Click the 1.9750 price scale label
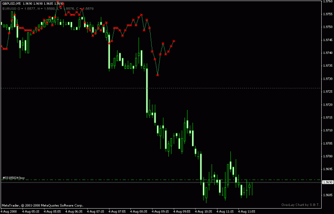Viewport: 334px width, 214px height. pyautogui.click(x=328, y=27)
